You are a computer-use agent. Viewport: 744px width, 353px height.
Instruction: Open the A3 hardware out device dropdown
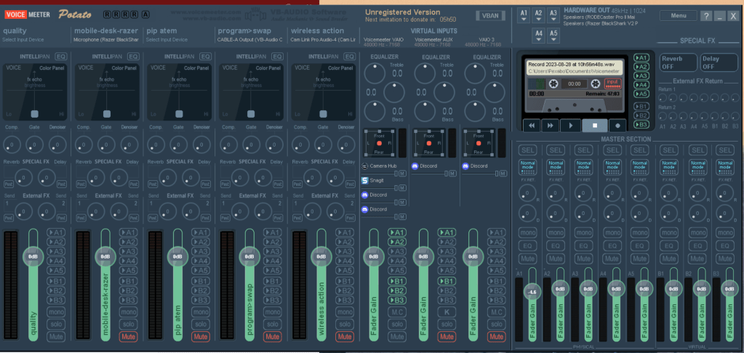click(x=553, y=15)
